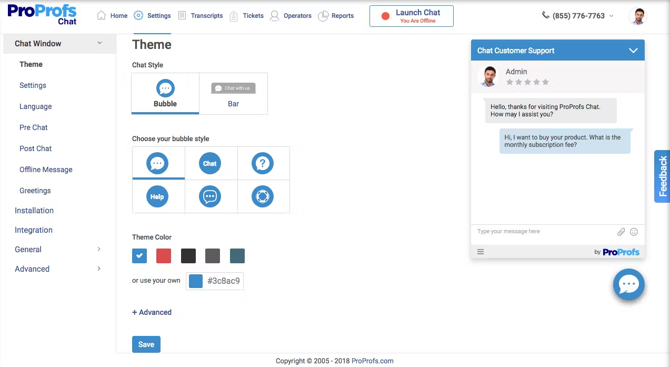Screen dimensions: 670x367
Task: Open Theme in the sidebar
Action: [31, 64]
